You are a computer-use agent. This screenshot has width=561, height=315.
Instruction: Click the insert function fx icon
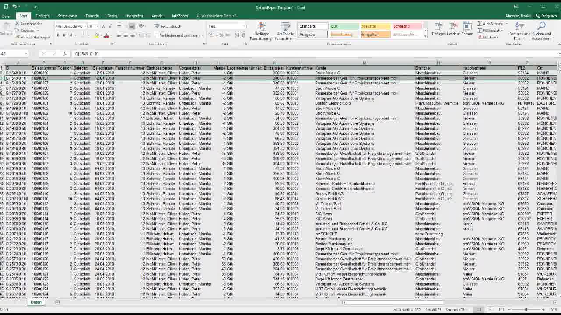64,54
